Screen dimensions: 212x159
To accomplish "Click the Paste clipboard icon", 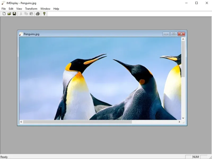I will (x=31, y=14).
